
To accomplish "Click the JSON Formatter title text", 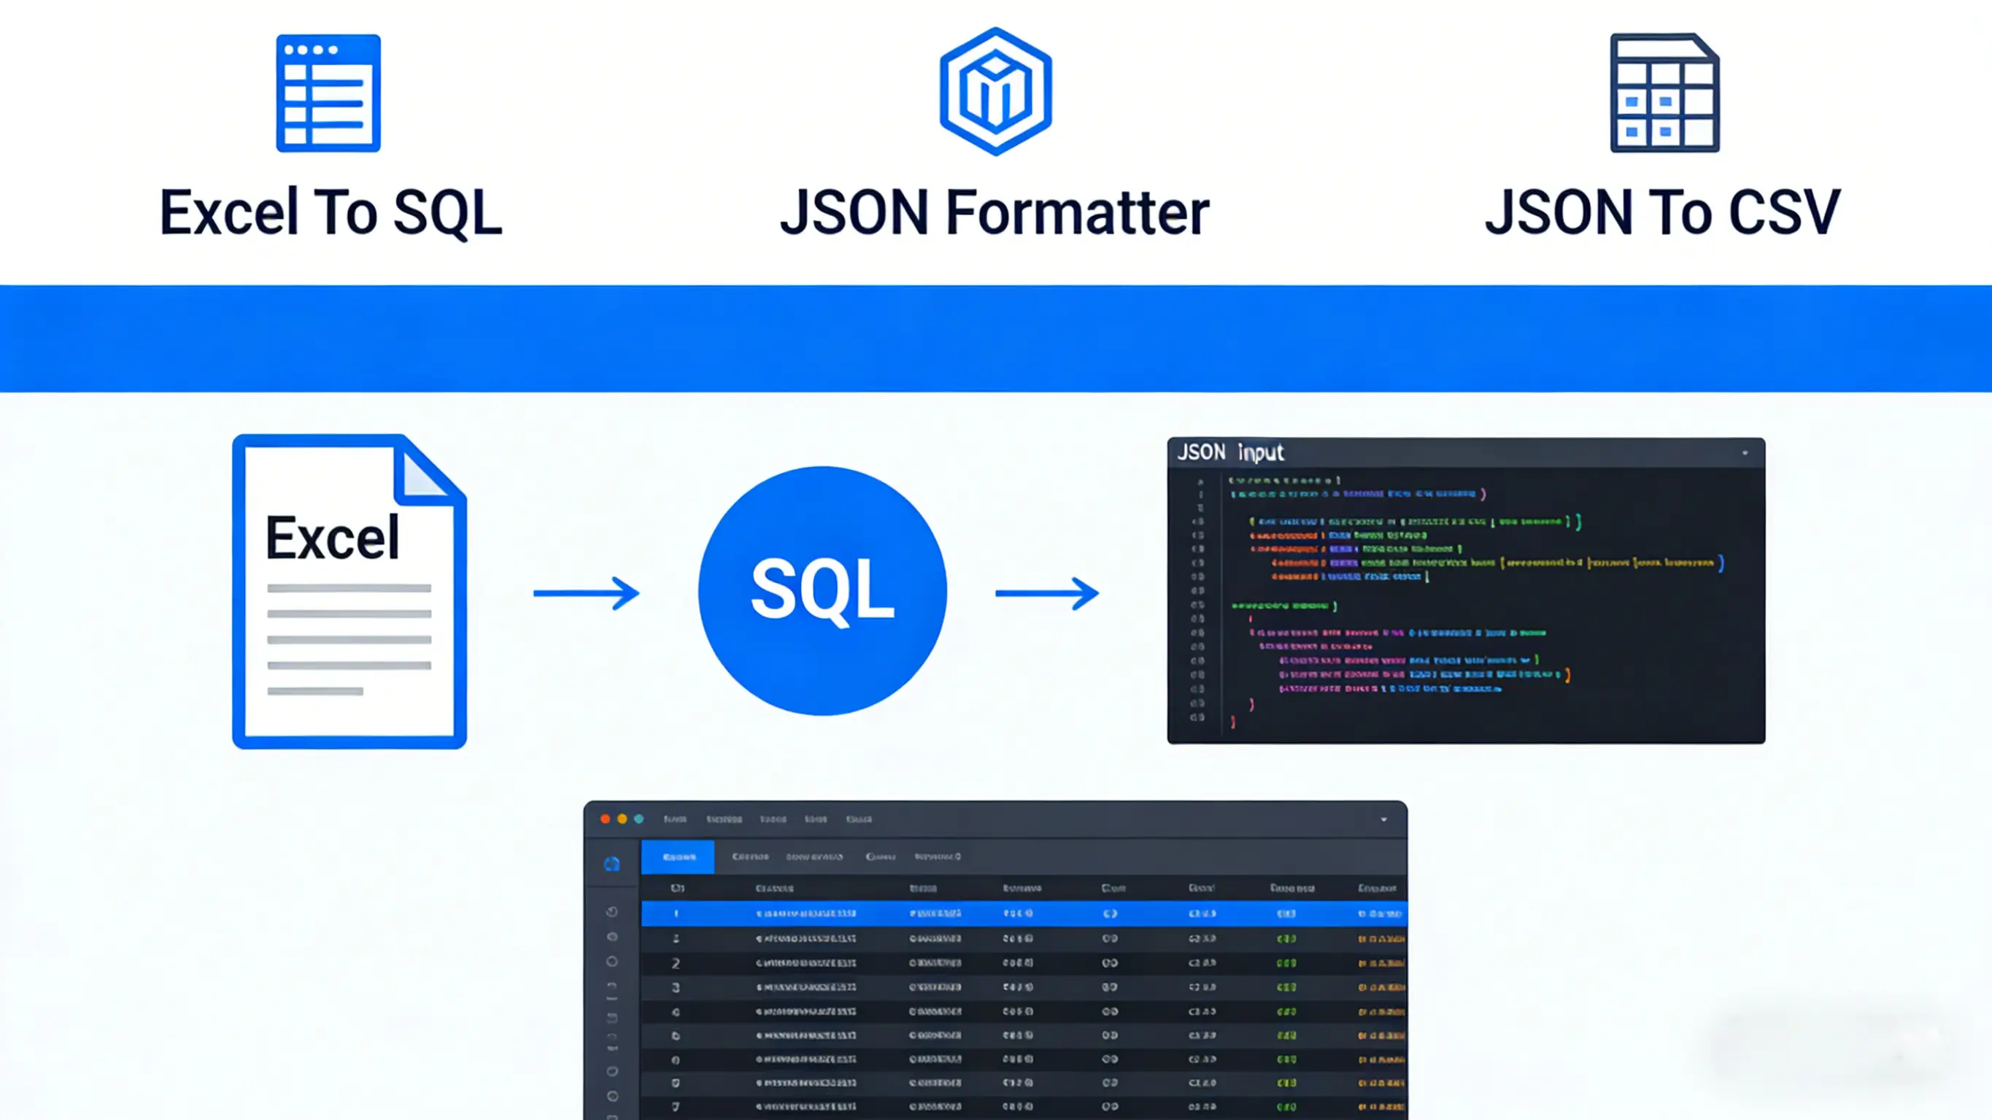I will coord(996,210).
